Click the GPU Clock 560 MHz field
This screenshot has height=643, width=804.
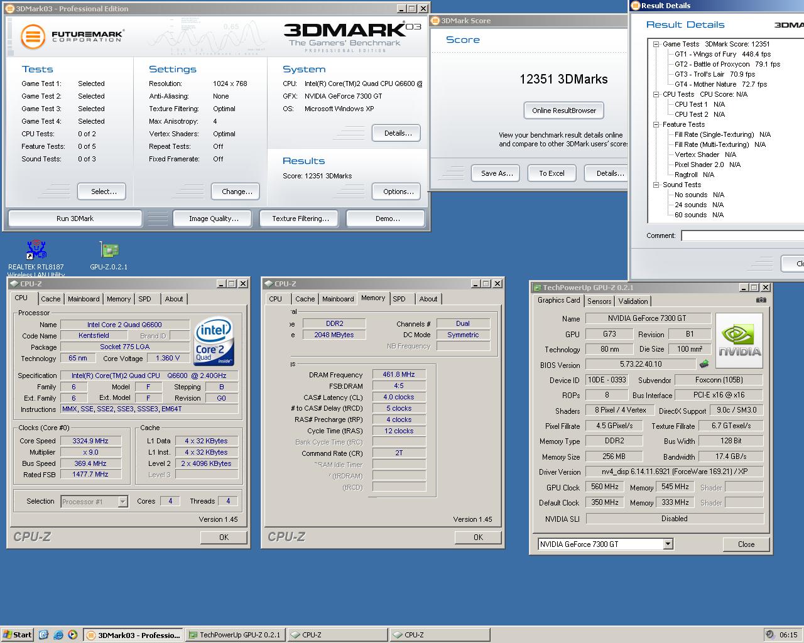coord(606,487)
